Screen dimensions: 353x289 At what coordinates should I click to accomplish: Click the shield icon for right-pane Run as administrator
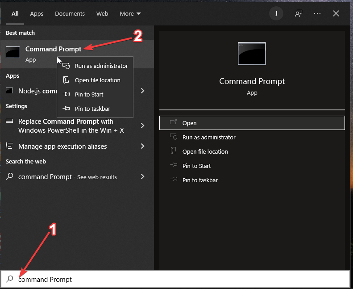[174, 137]
